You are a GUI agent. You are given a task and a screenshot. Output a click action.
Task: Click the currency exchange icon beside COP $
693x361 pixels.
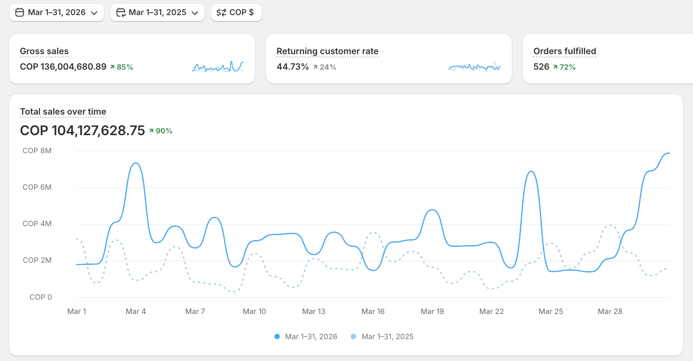click(221, 13)
